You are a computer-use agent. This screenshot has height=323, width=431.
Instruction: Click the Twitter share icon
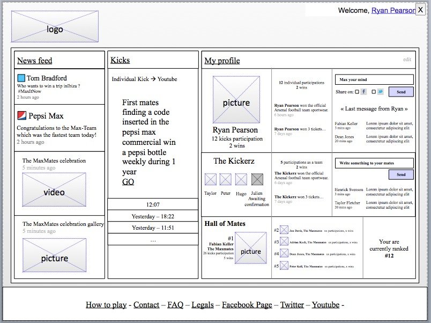tap(380, 92)
